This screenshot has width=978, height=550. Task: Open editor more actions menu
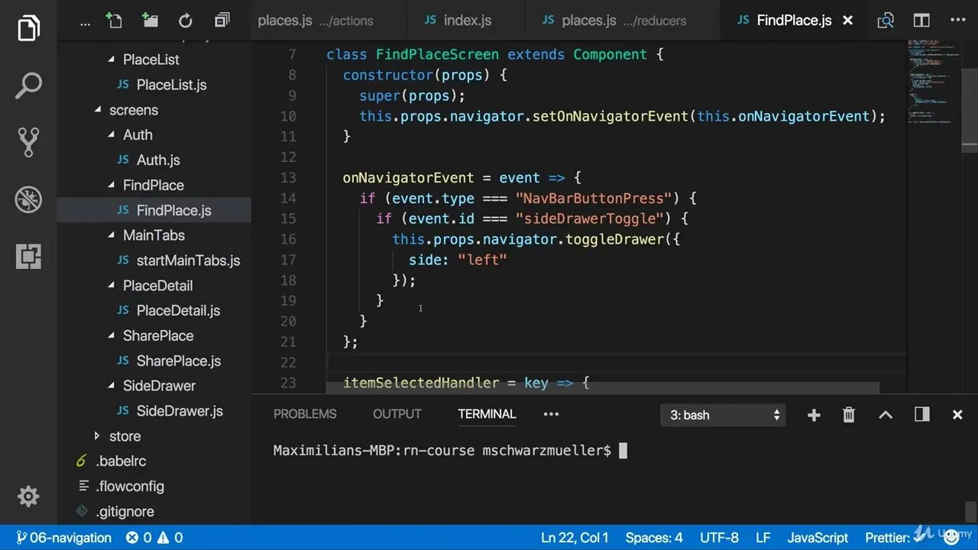point(957,21)
